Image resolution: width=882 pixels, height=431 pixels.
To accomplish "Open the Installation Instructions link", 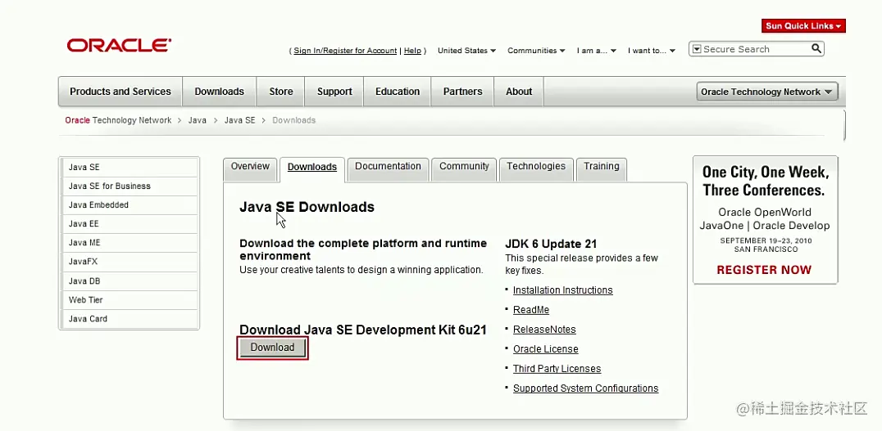I will click(x=562, y=290).
